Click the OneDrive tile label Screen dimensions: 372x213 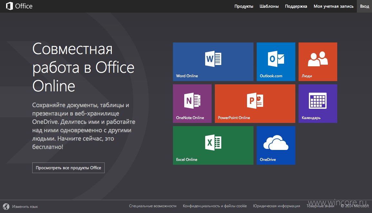point(268,160)
